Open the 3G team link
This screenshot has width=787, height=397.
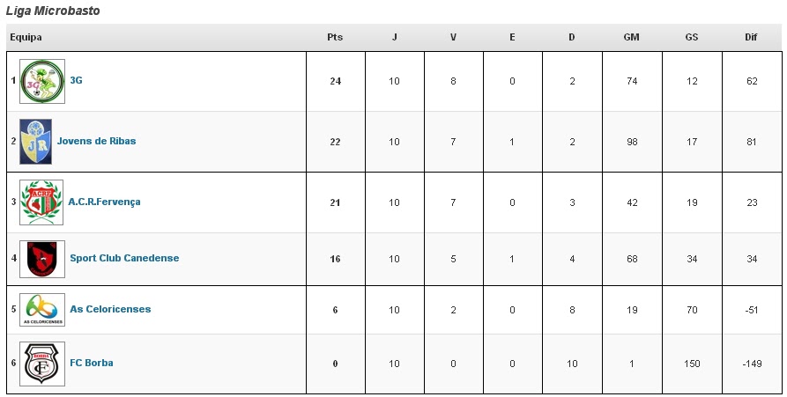click(x=76, y=80)
